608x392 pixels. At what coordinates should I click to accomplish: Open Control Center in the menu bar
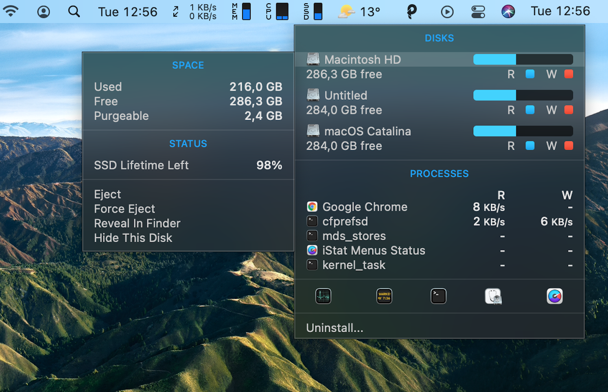coord(478,11)
